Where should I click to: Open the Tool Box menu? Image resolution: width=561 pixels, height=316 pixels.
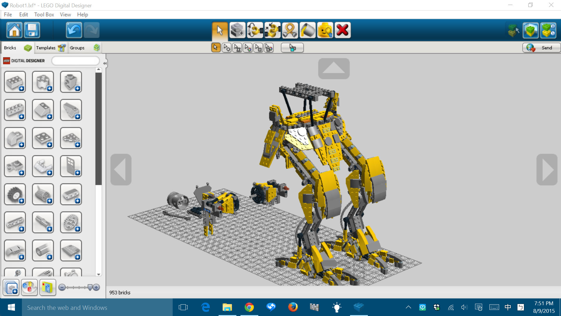click(44, 14)
